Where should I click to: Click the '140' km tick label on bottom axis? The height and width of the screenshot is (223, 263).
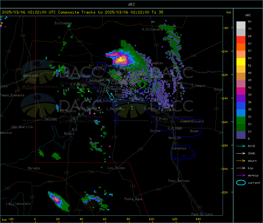click(x=198, y=219)
